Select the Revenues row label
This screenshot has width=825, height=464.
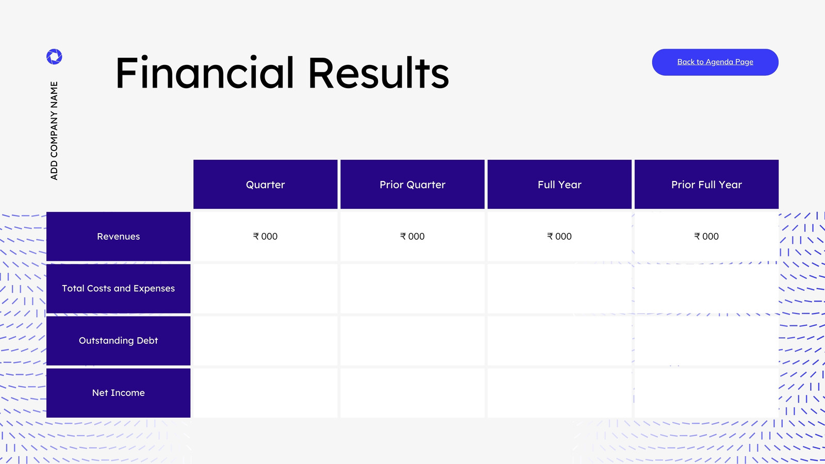pyautogui.click(x=119, y=237)
